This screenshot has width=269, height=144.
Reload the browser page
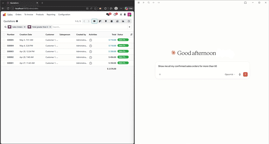point(8,9)
